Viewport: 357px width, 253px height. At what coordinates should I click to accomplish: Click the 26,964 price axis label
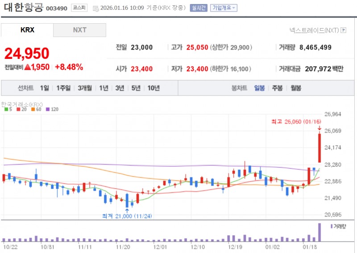pyautogui.click(x=332, y=114)
